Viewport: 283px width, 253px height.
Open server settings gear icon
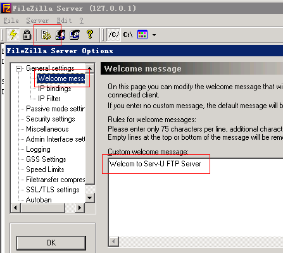click(46, 35)
